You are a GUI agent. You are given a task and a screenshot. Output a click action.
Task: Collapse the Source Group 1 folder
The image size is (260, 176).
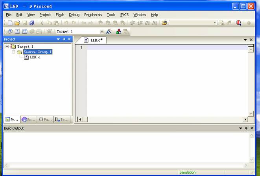[x=14, y=52]
